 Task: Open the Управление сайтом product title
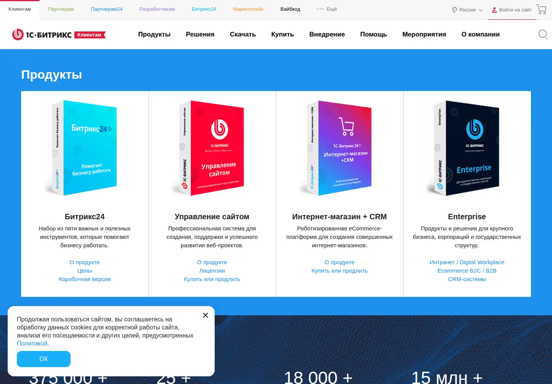(212, 217)
